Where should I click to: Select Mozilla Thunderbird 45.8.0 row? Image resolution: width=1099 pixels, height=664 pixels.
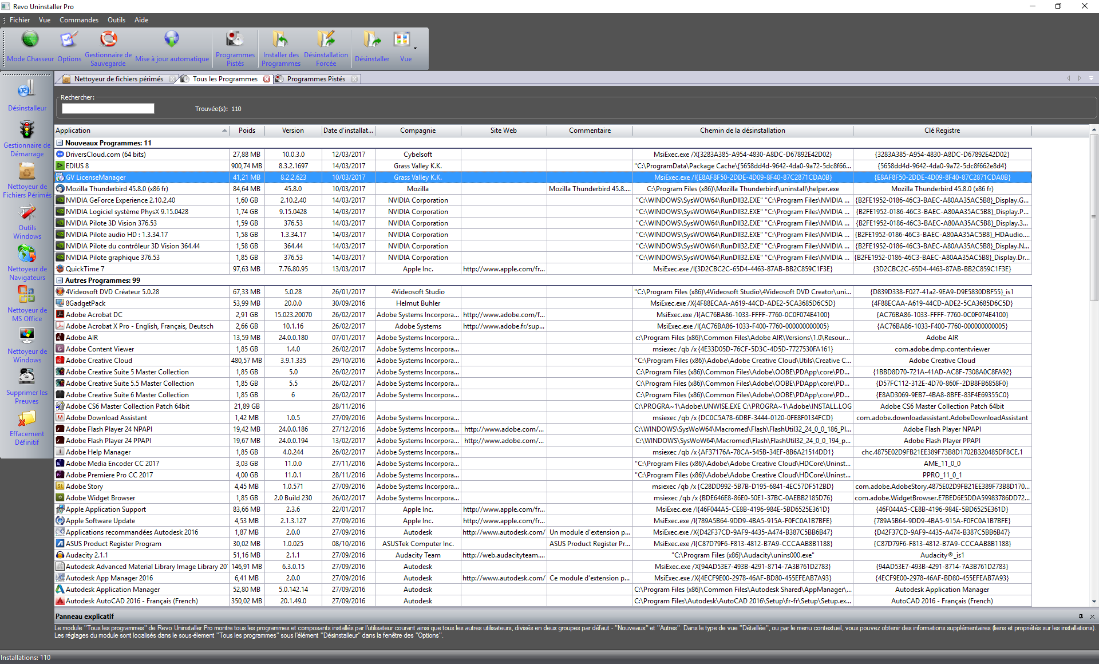point(543,189)
